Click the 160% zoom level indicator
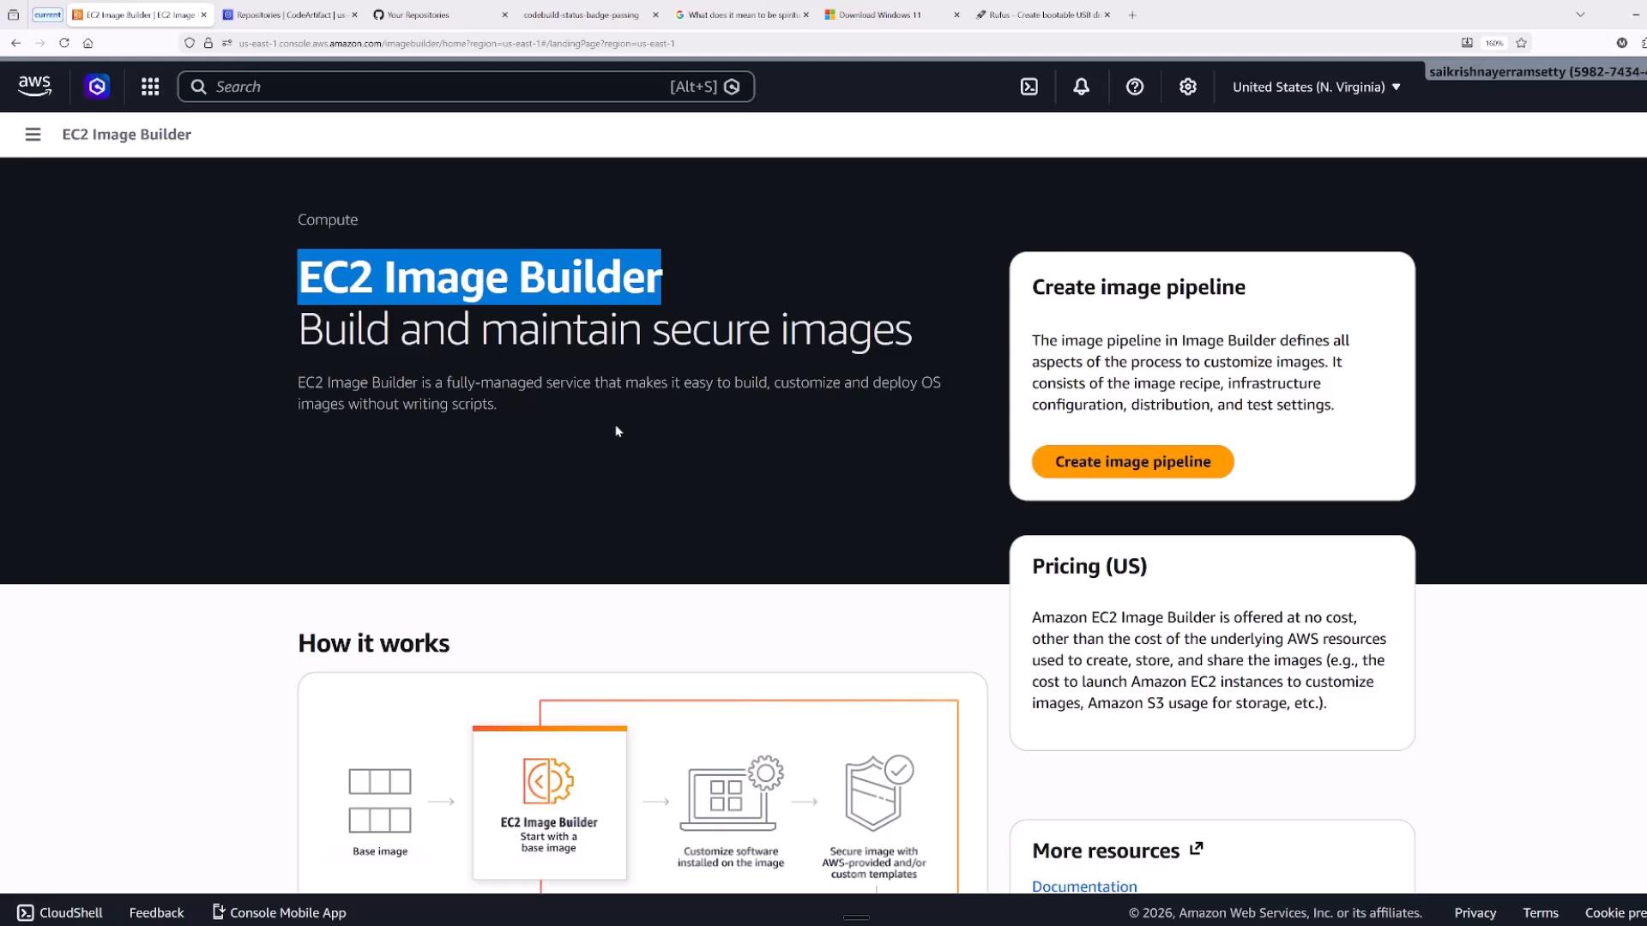Viewport: 1647px width, 926px height. point(1493,43)
